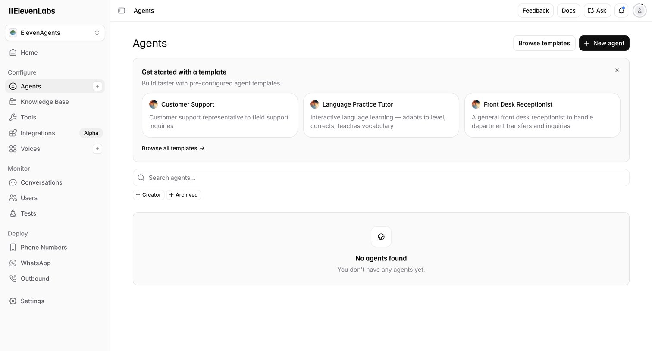Select the Front Desk Receptionist template

[542, 115]
